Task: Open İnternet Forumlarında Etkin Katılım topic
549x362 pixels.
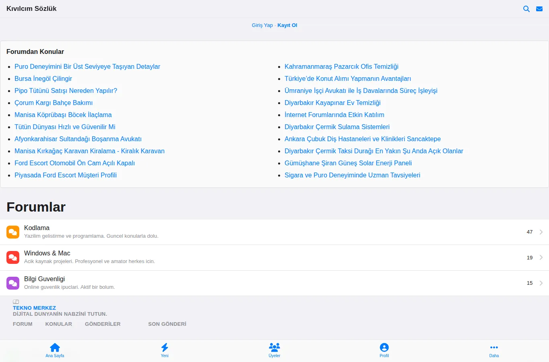Action: 334,115
